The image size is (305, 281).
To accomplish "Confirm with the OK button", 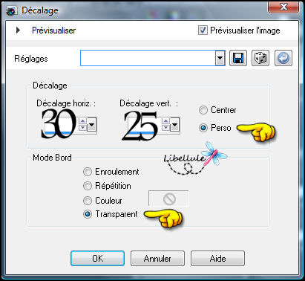I will [x=97, y=258].
